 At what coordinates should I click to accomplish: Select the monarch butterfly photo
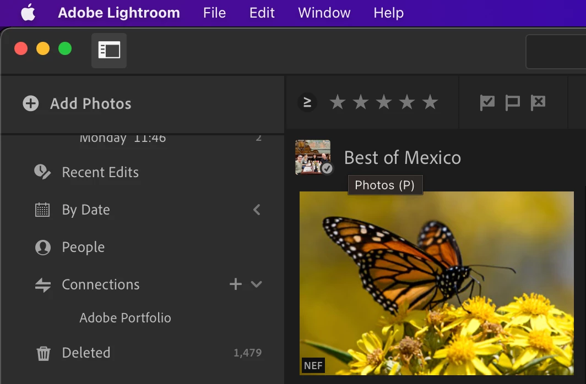tap(437, 283)
